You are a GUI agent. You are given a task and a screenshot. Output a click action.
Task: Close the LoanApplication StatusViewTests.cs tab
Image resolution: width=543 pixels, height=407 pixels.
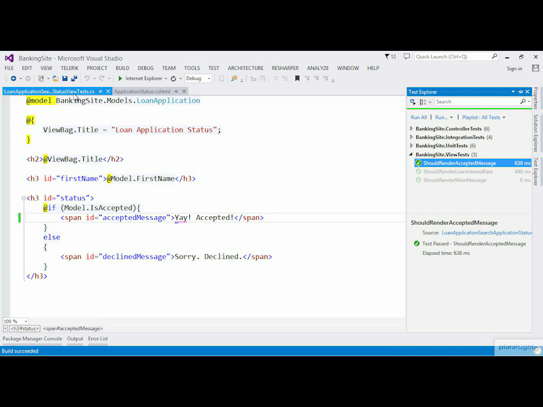coord(108,91)
